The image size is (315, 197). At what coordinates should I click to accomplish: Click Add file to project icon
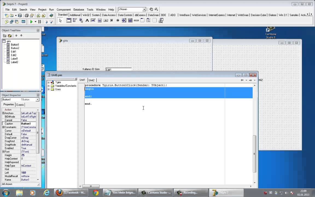pos(38,16)
